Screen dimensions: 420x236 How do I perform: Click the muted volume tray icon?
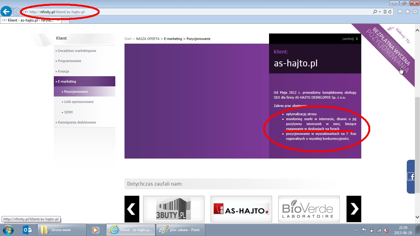[x=386, y=230]
